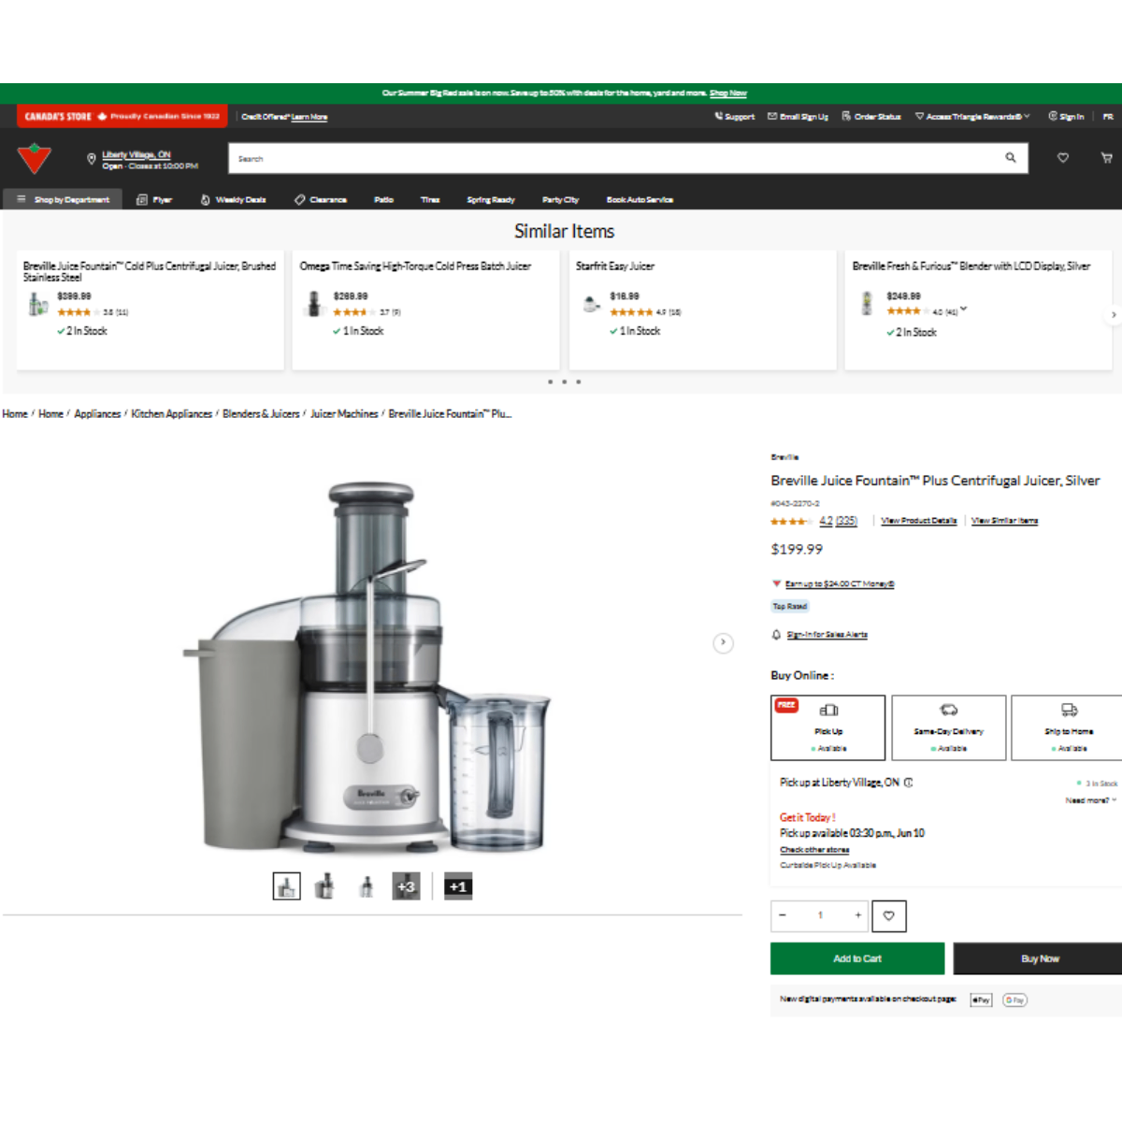Click Sign-In for Sales Alerts link
1122x1122 pixels.
coord(827,635)
